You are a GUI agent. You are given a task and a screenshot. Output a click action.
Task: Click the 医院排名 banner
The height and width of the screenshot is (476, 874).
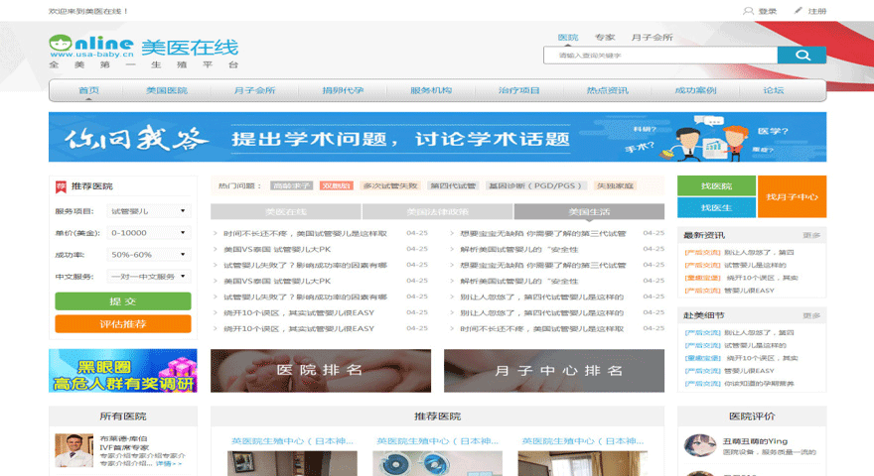[x=321, y=371]
